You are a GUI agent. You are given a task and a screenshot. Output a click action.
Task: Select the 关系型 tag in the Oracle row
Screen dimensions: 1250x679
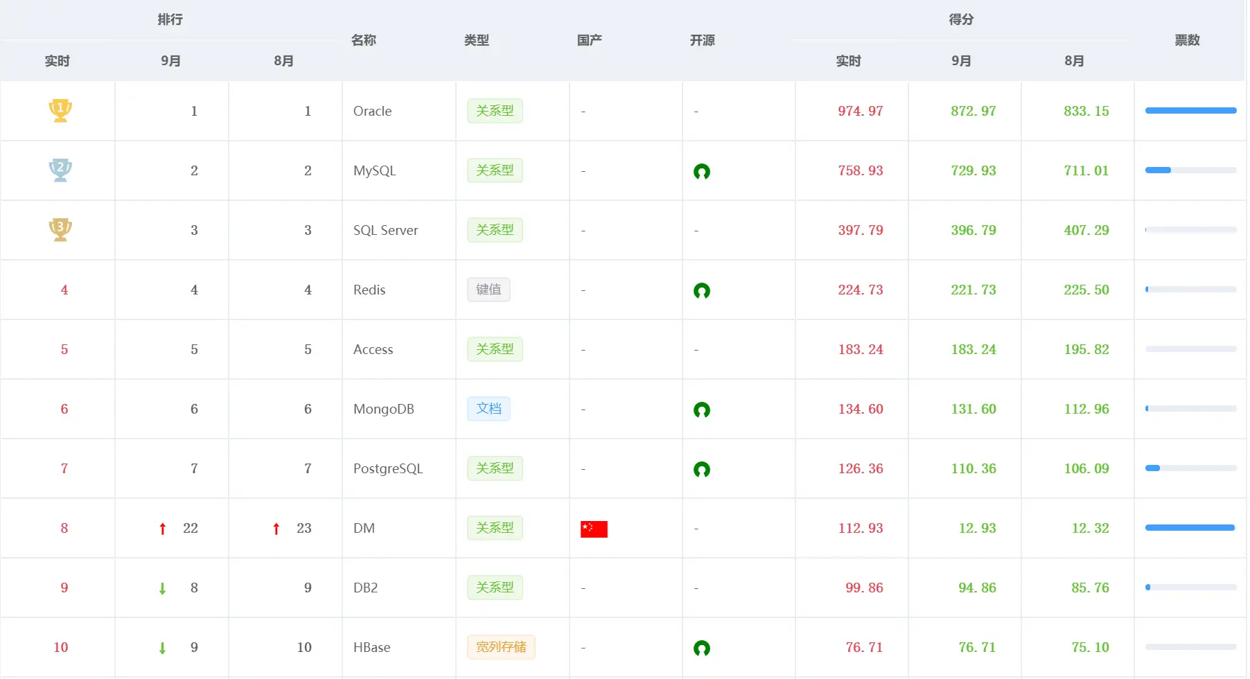coord(495,111)
